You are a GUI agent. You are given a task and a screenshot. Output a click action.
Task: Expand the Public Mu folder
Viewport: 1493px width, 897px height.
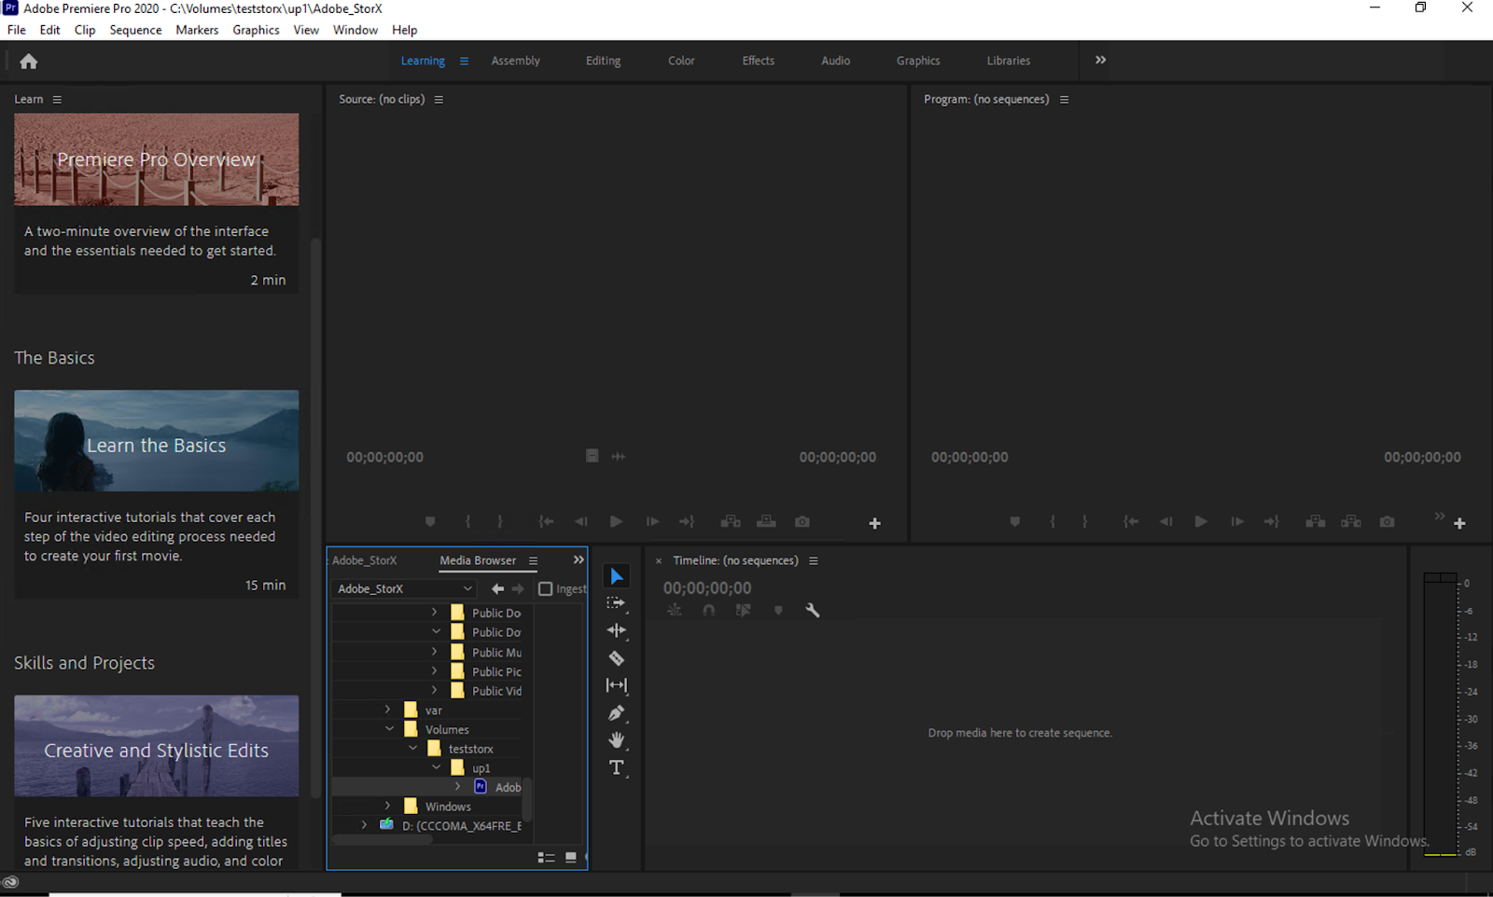pos(434,652)
